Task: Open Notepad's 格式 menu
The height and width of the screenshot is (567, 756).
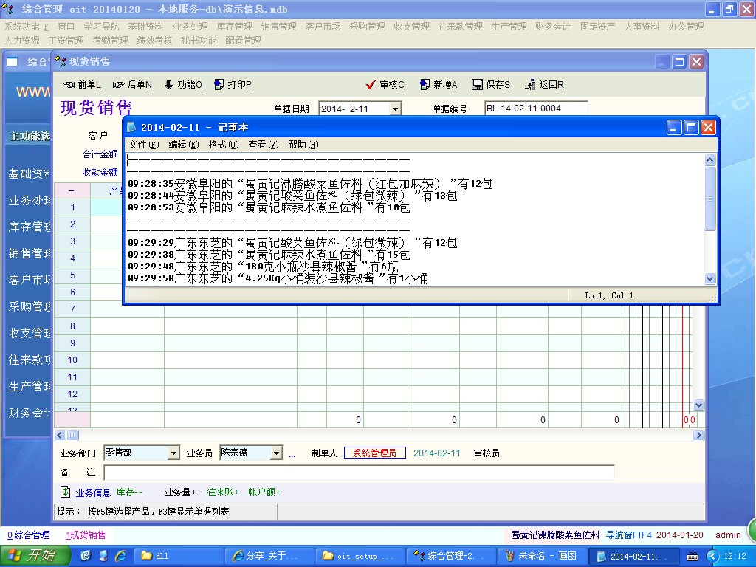Action: click(x=223, y=145)
